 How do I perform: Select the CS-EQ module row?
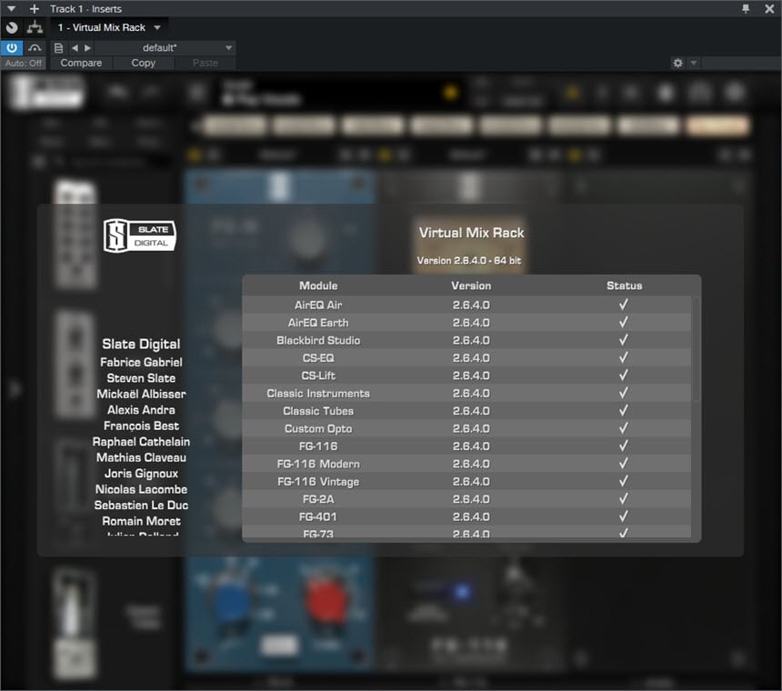pyautogui.click(x=466, y=358)
